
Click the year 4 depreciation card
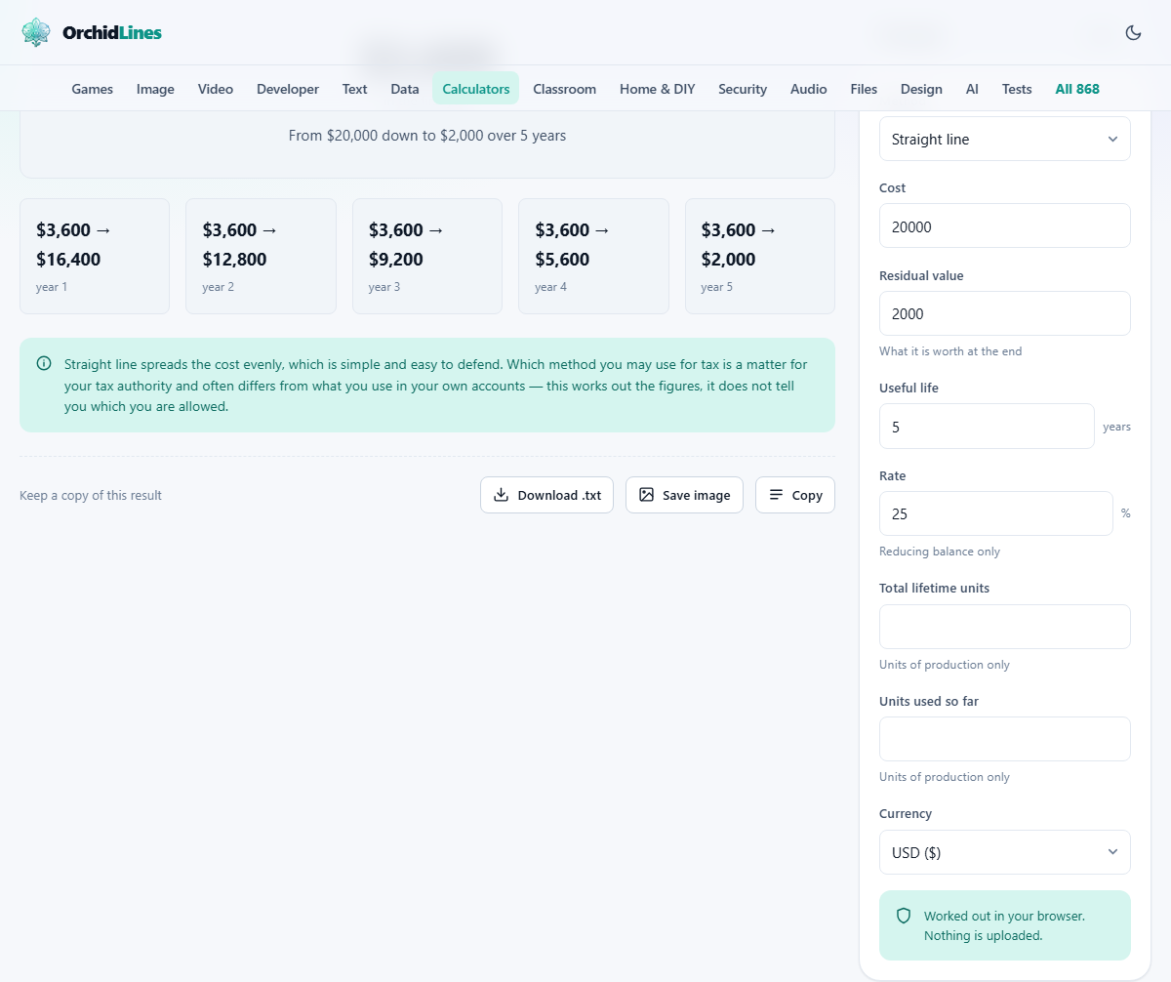593,256
